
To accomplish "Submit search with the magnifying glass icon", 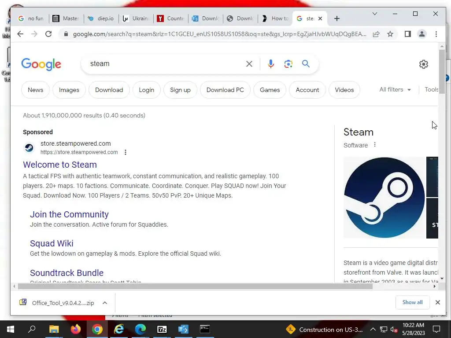I will pos(306,63).
